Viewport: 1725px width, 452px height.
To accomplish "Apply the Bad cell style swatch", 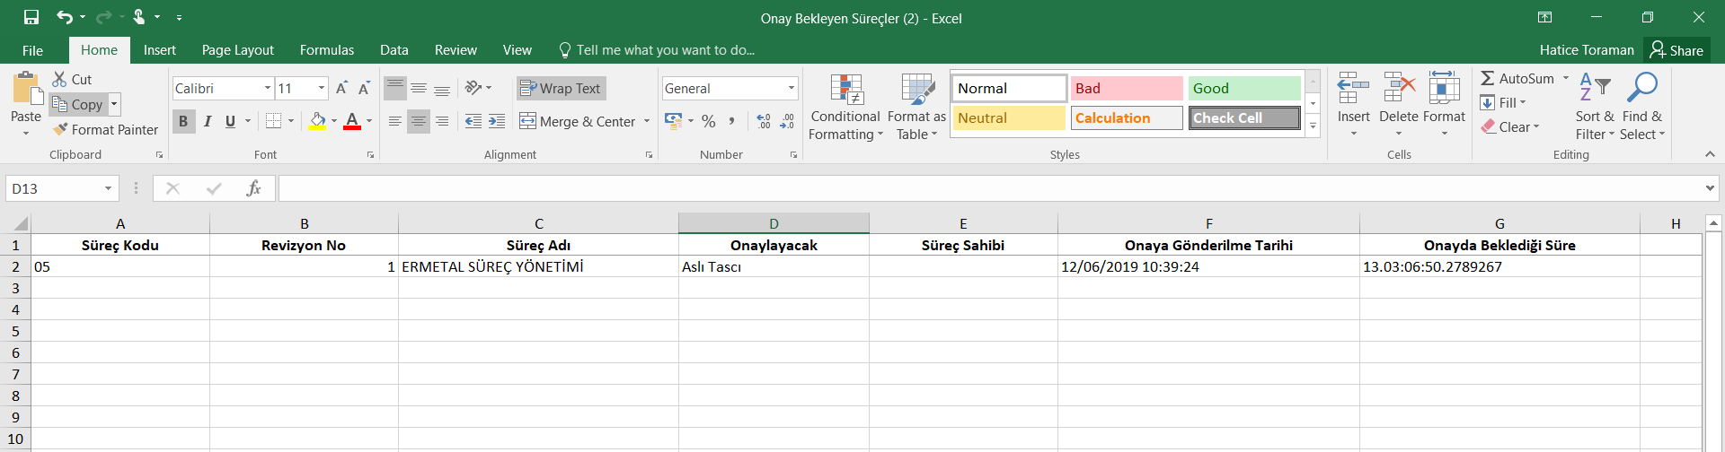I will (1126, 88).
